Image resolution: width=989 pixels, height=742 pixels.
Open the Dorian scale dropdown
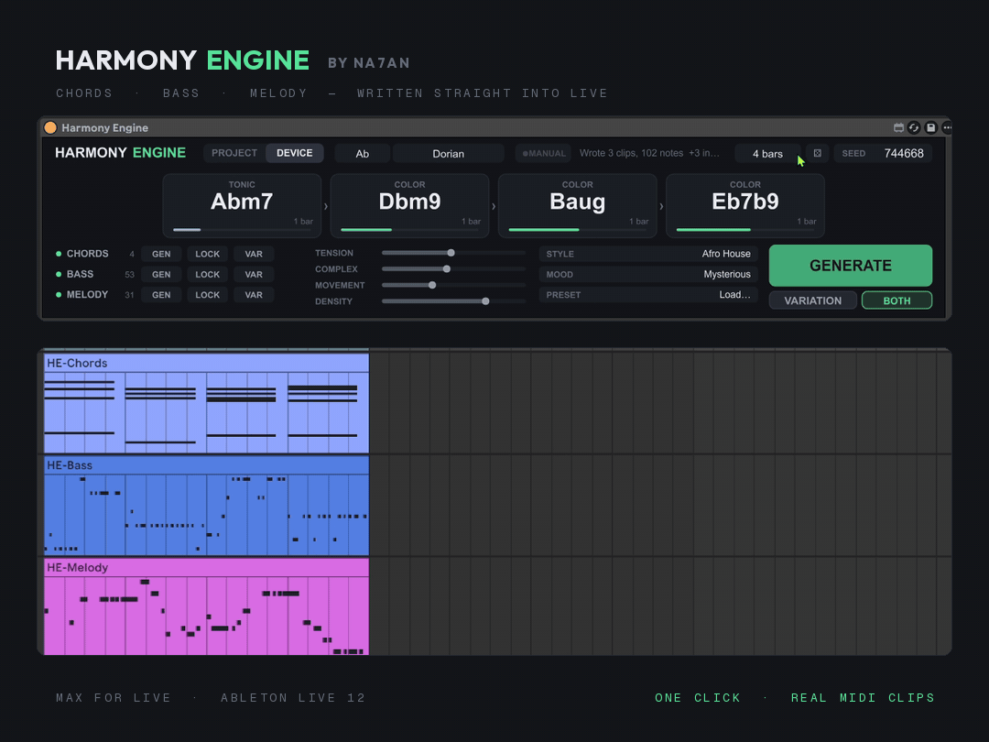tap(449, 153)
